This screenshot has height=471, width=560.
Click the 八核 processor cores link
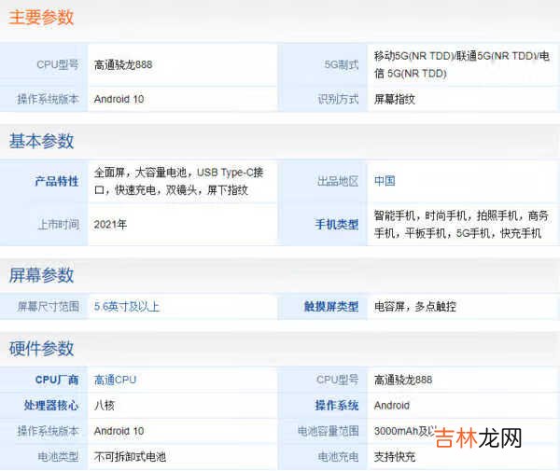(105, 406)
